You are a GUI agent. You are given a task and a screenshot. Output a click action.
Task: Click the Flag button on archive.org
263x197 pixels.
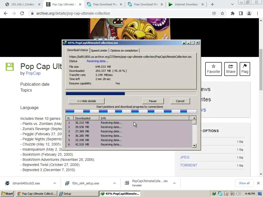tap(245, 69)
